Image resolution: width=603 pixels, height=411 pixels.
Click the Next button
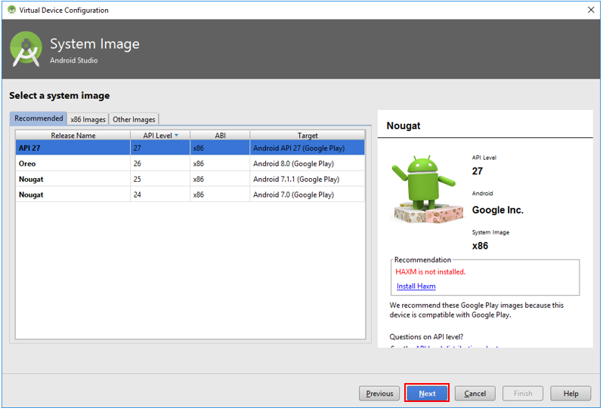(427, 394)
